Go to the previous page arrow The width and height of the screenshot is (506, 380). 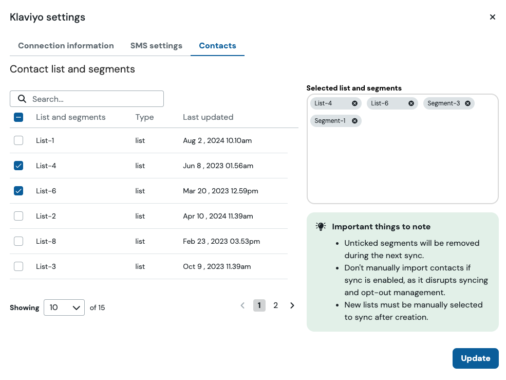point(242,305)
